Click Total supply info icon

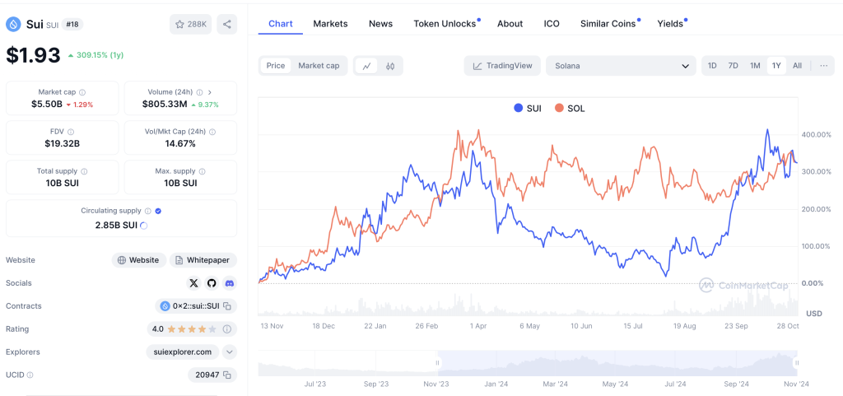[x=85, y=171]
